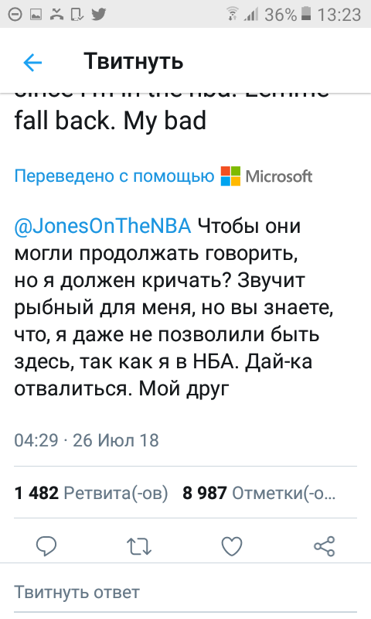Tap the 'Твитнуть' header title
The height and width of the screenshot is (619, 371).
coord(134,62)
